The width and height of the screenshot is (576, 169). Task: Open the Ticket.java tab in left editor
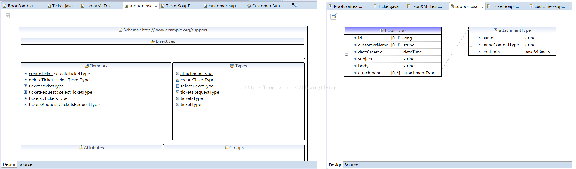(x=60, y=6)
